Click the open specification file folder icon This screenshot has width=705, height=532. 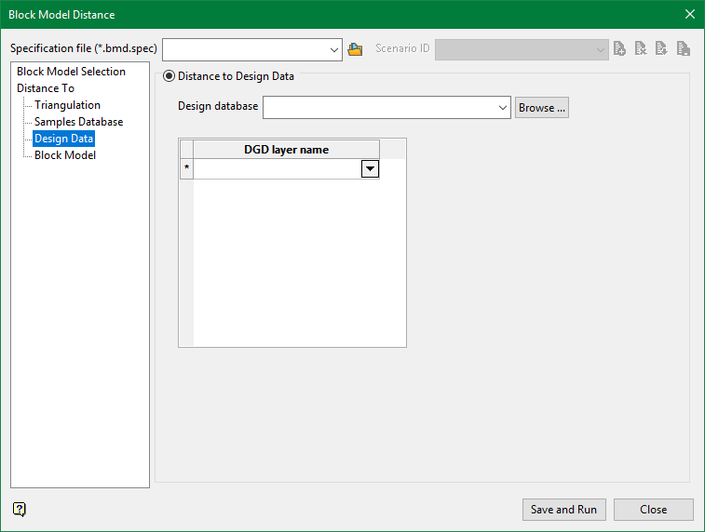[355, 49]
